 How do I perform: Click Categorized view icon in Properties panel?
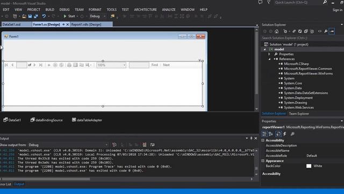264,134
